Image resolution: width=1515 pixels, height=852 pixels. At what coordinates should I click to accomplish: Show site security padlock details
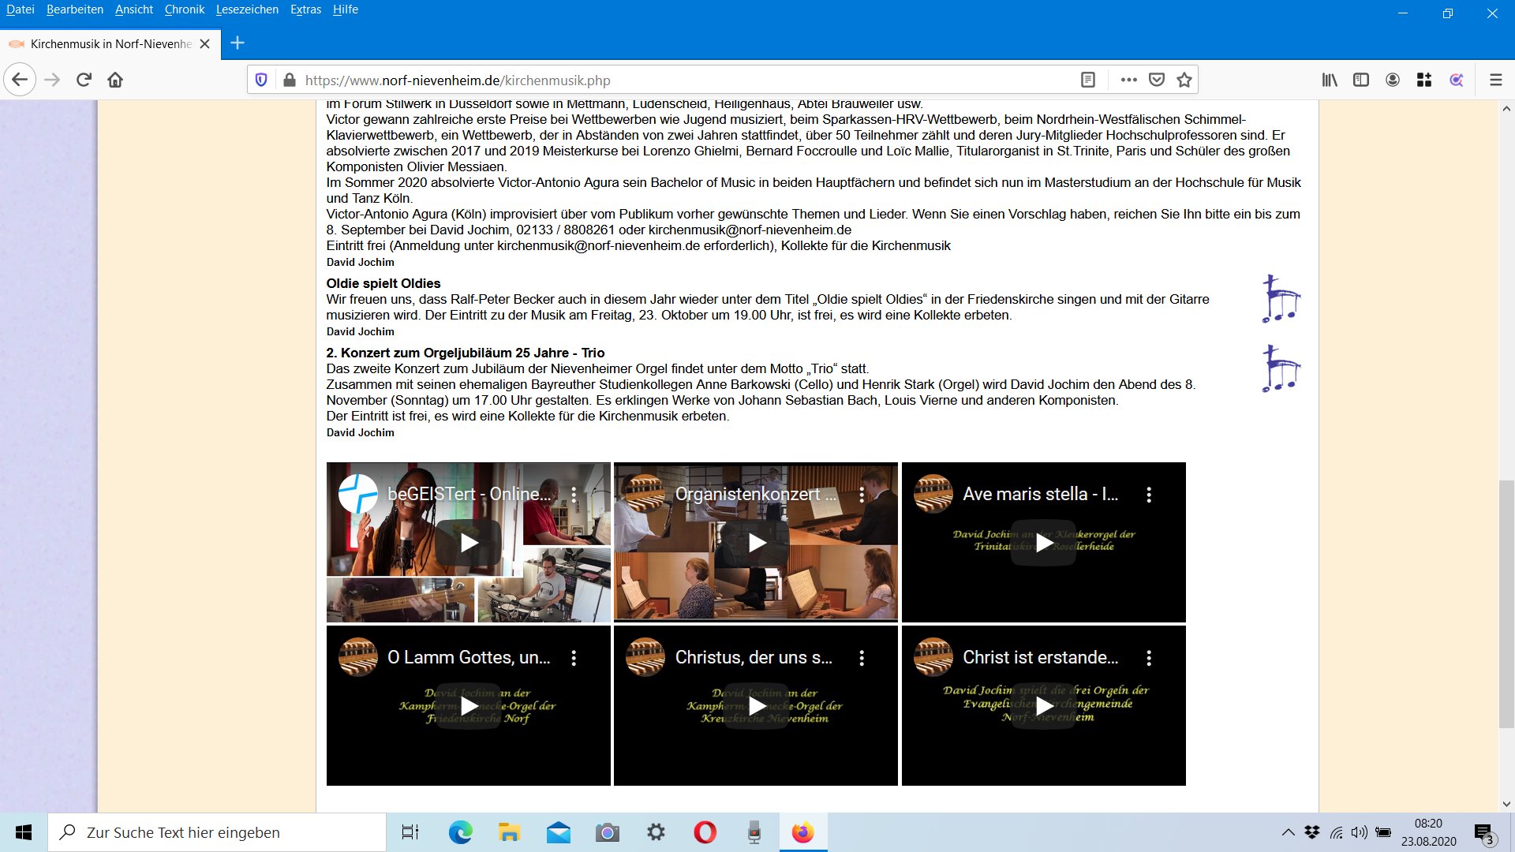[x=289, y=80]
